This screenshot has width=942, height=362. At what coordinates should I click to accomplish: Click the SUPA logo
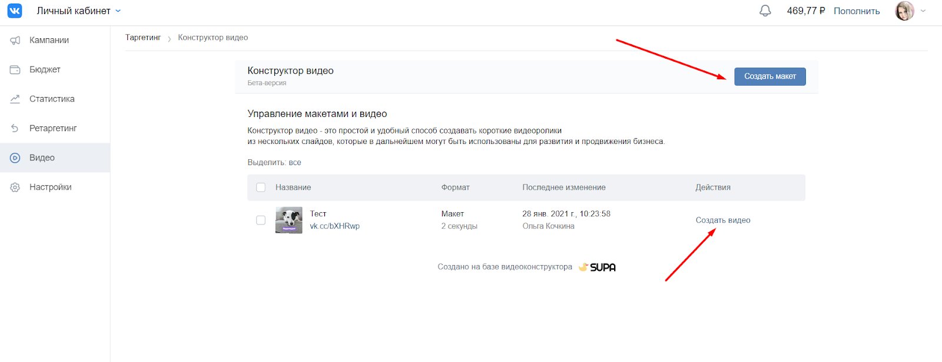[x=597, y=267]
